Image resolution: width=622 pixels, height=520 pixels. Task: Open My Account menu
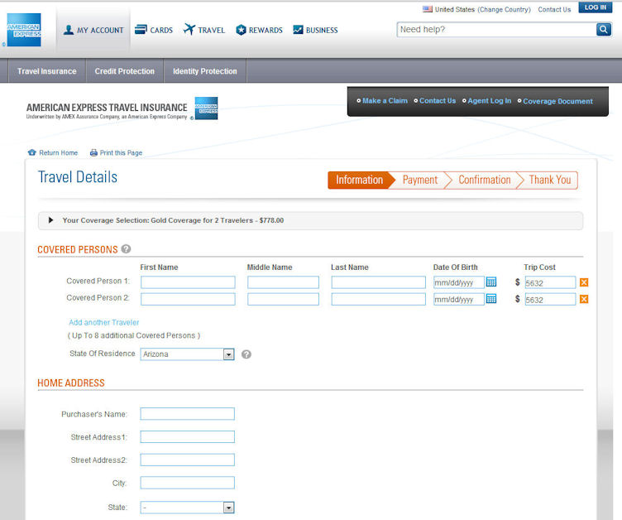(93, 30)
